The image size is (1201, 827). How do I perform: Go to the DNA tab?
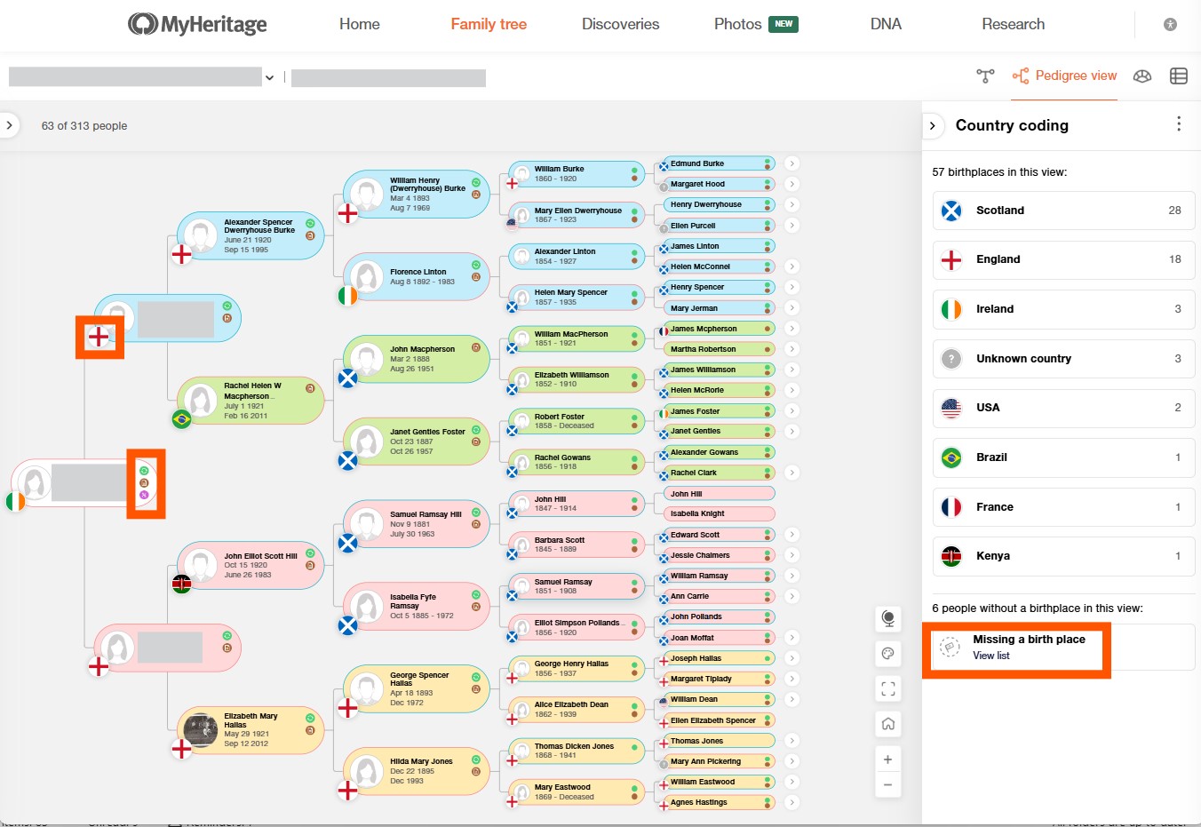coord(886,25)
